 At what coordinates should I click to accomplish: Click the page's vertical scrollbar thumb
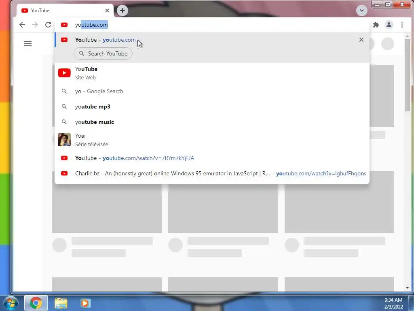[x=408, y=75]
